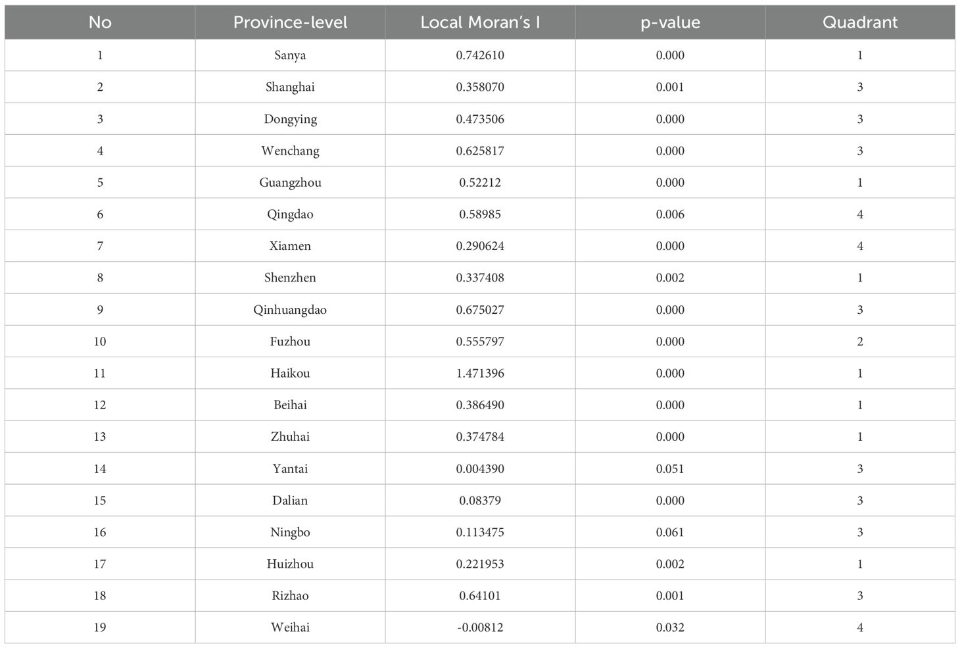Select the 'Local Moran's I' header
The width and height of the screenshot is (960, 648).
(480, 22)
